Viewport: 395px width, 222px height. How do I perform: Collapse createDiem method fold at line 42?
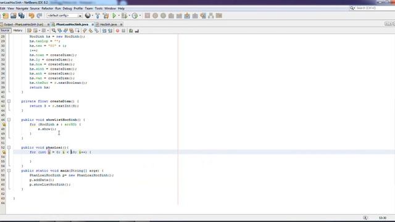point(9,101)
